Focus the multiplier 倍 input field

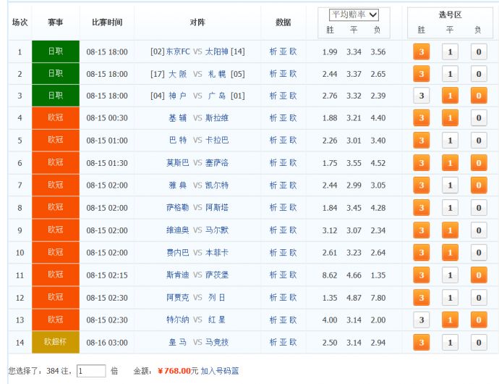91,371
